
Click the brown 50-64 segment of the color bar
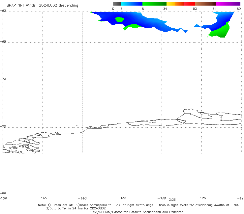(205, 4)
